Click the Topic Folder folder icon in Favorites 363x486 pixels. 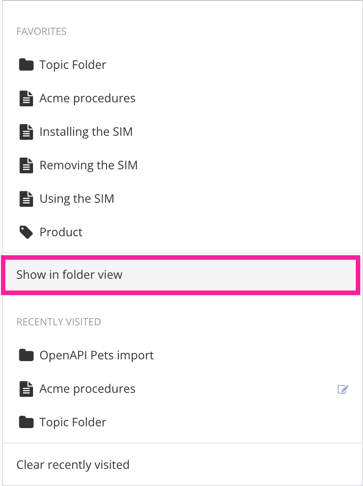(26, 64)
